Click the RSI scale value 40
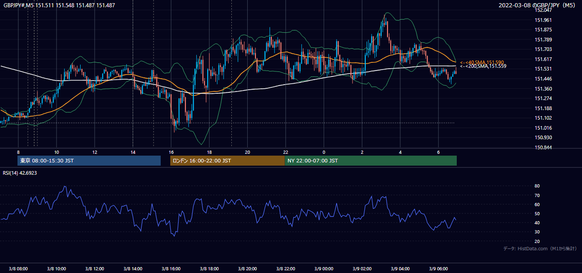Screen dimensions: 582x273 point(537,223)
